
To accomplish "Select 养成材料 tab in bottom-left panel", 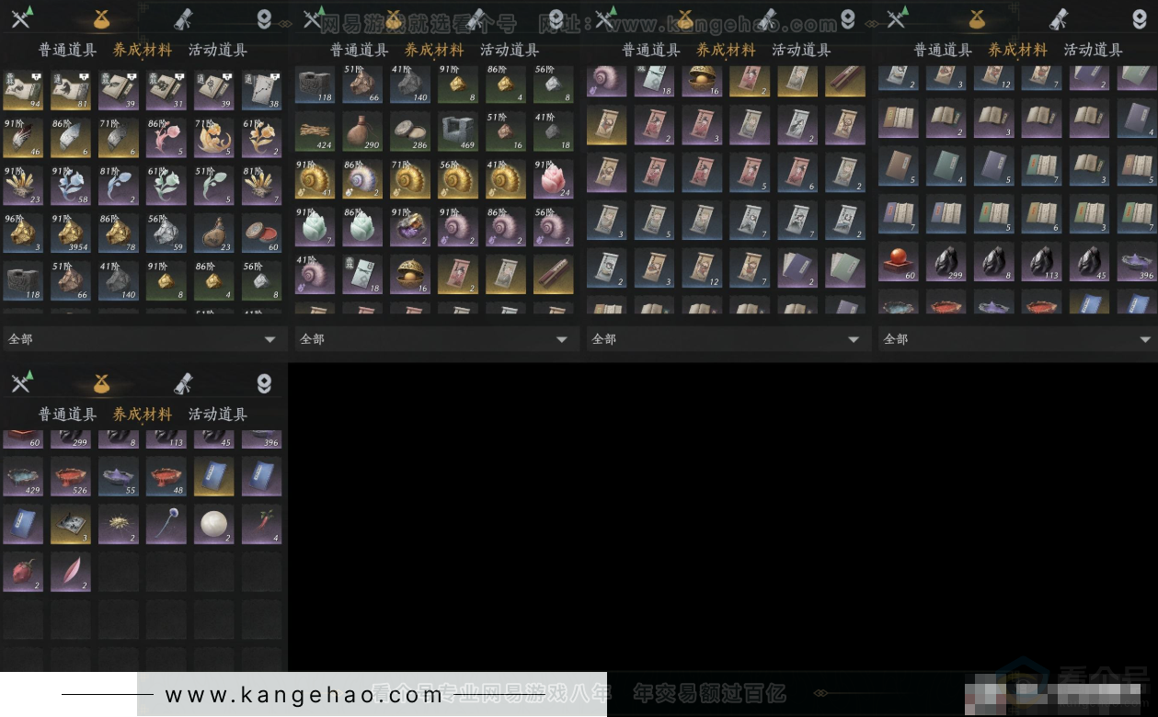I will pyautogui.click(x=143, y=415).
